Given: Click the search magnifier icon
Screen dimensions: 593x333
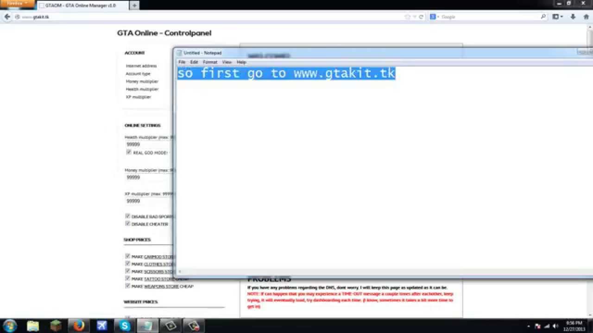Looking at the screenshot, I should pos(543,17).
